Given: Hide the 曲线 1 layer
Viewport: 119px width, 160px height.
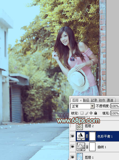Looking at the screenshot, I should 72,147.
